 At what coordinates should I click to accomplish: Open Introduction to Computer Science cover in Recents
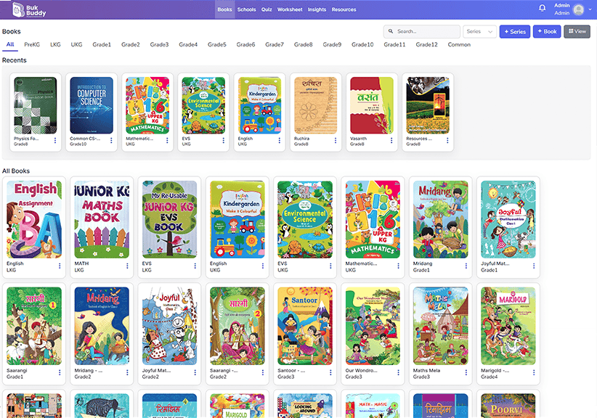click(92, 105)
